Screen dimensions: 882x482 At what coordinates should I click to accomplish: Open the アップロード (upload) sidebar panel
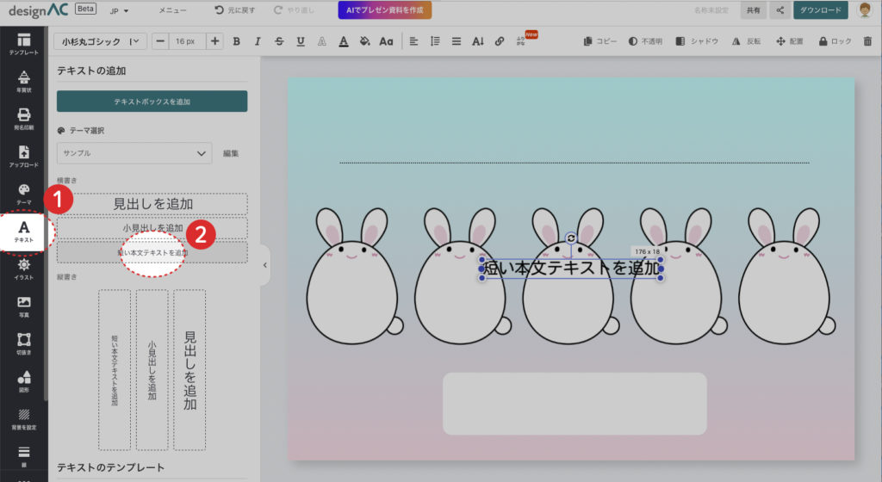(24, 156)
